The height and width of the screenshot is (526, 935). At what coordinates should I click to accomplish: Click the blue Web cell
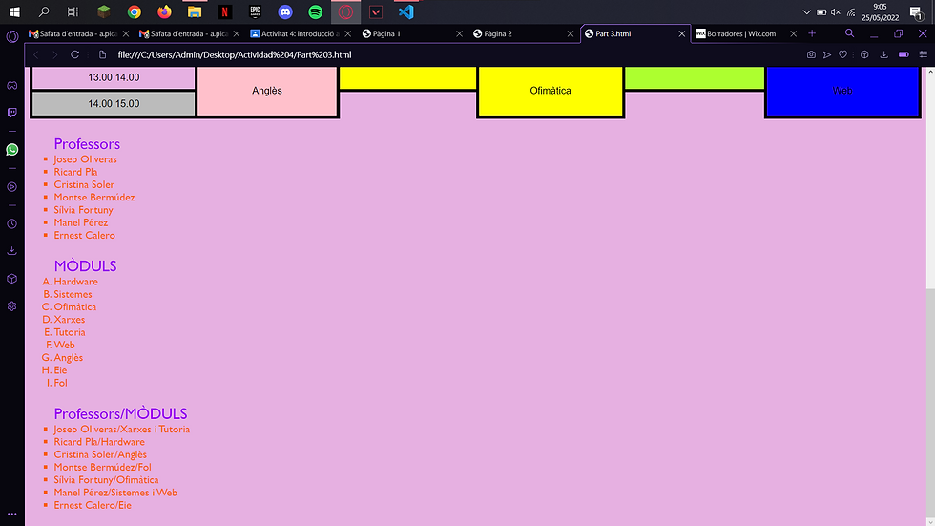[841, 91]
